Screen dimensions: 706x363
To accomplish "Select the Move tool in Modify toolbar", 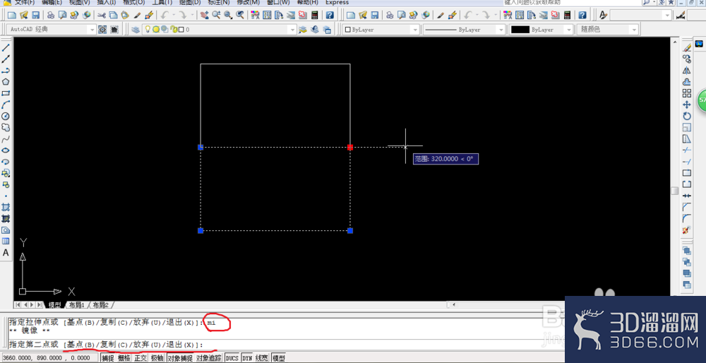I will 687,105.
